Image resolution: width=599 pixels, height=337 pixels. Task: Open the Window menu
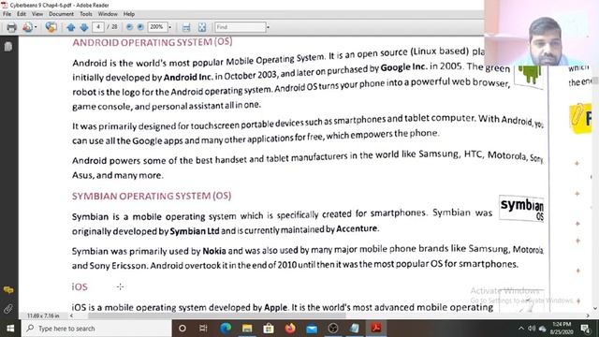[x=108, y=14]
